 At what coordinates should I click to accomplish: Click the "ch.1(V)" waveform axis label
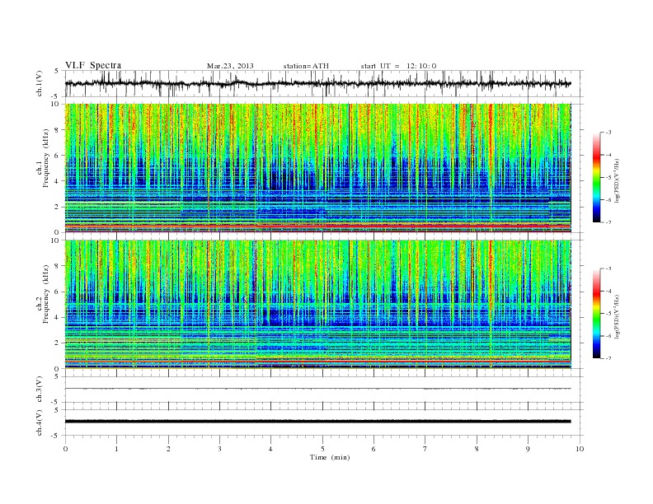[39, 83]
